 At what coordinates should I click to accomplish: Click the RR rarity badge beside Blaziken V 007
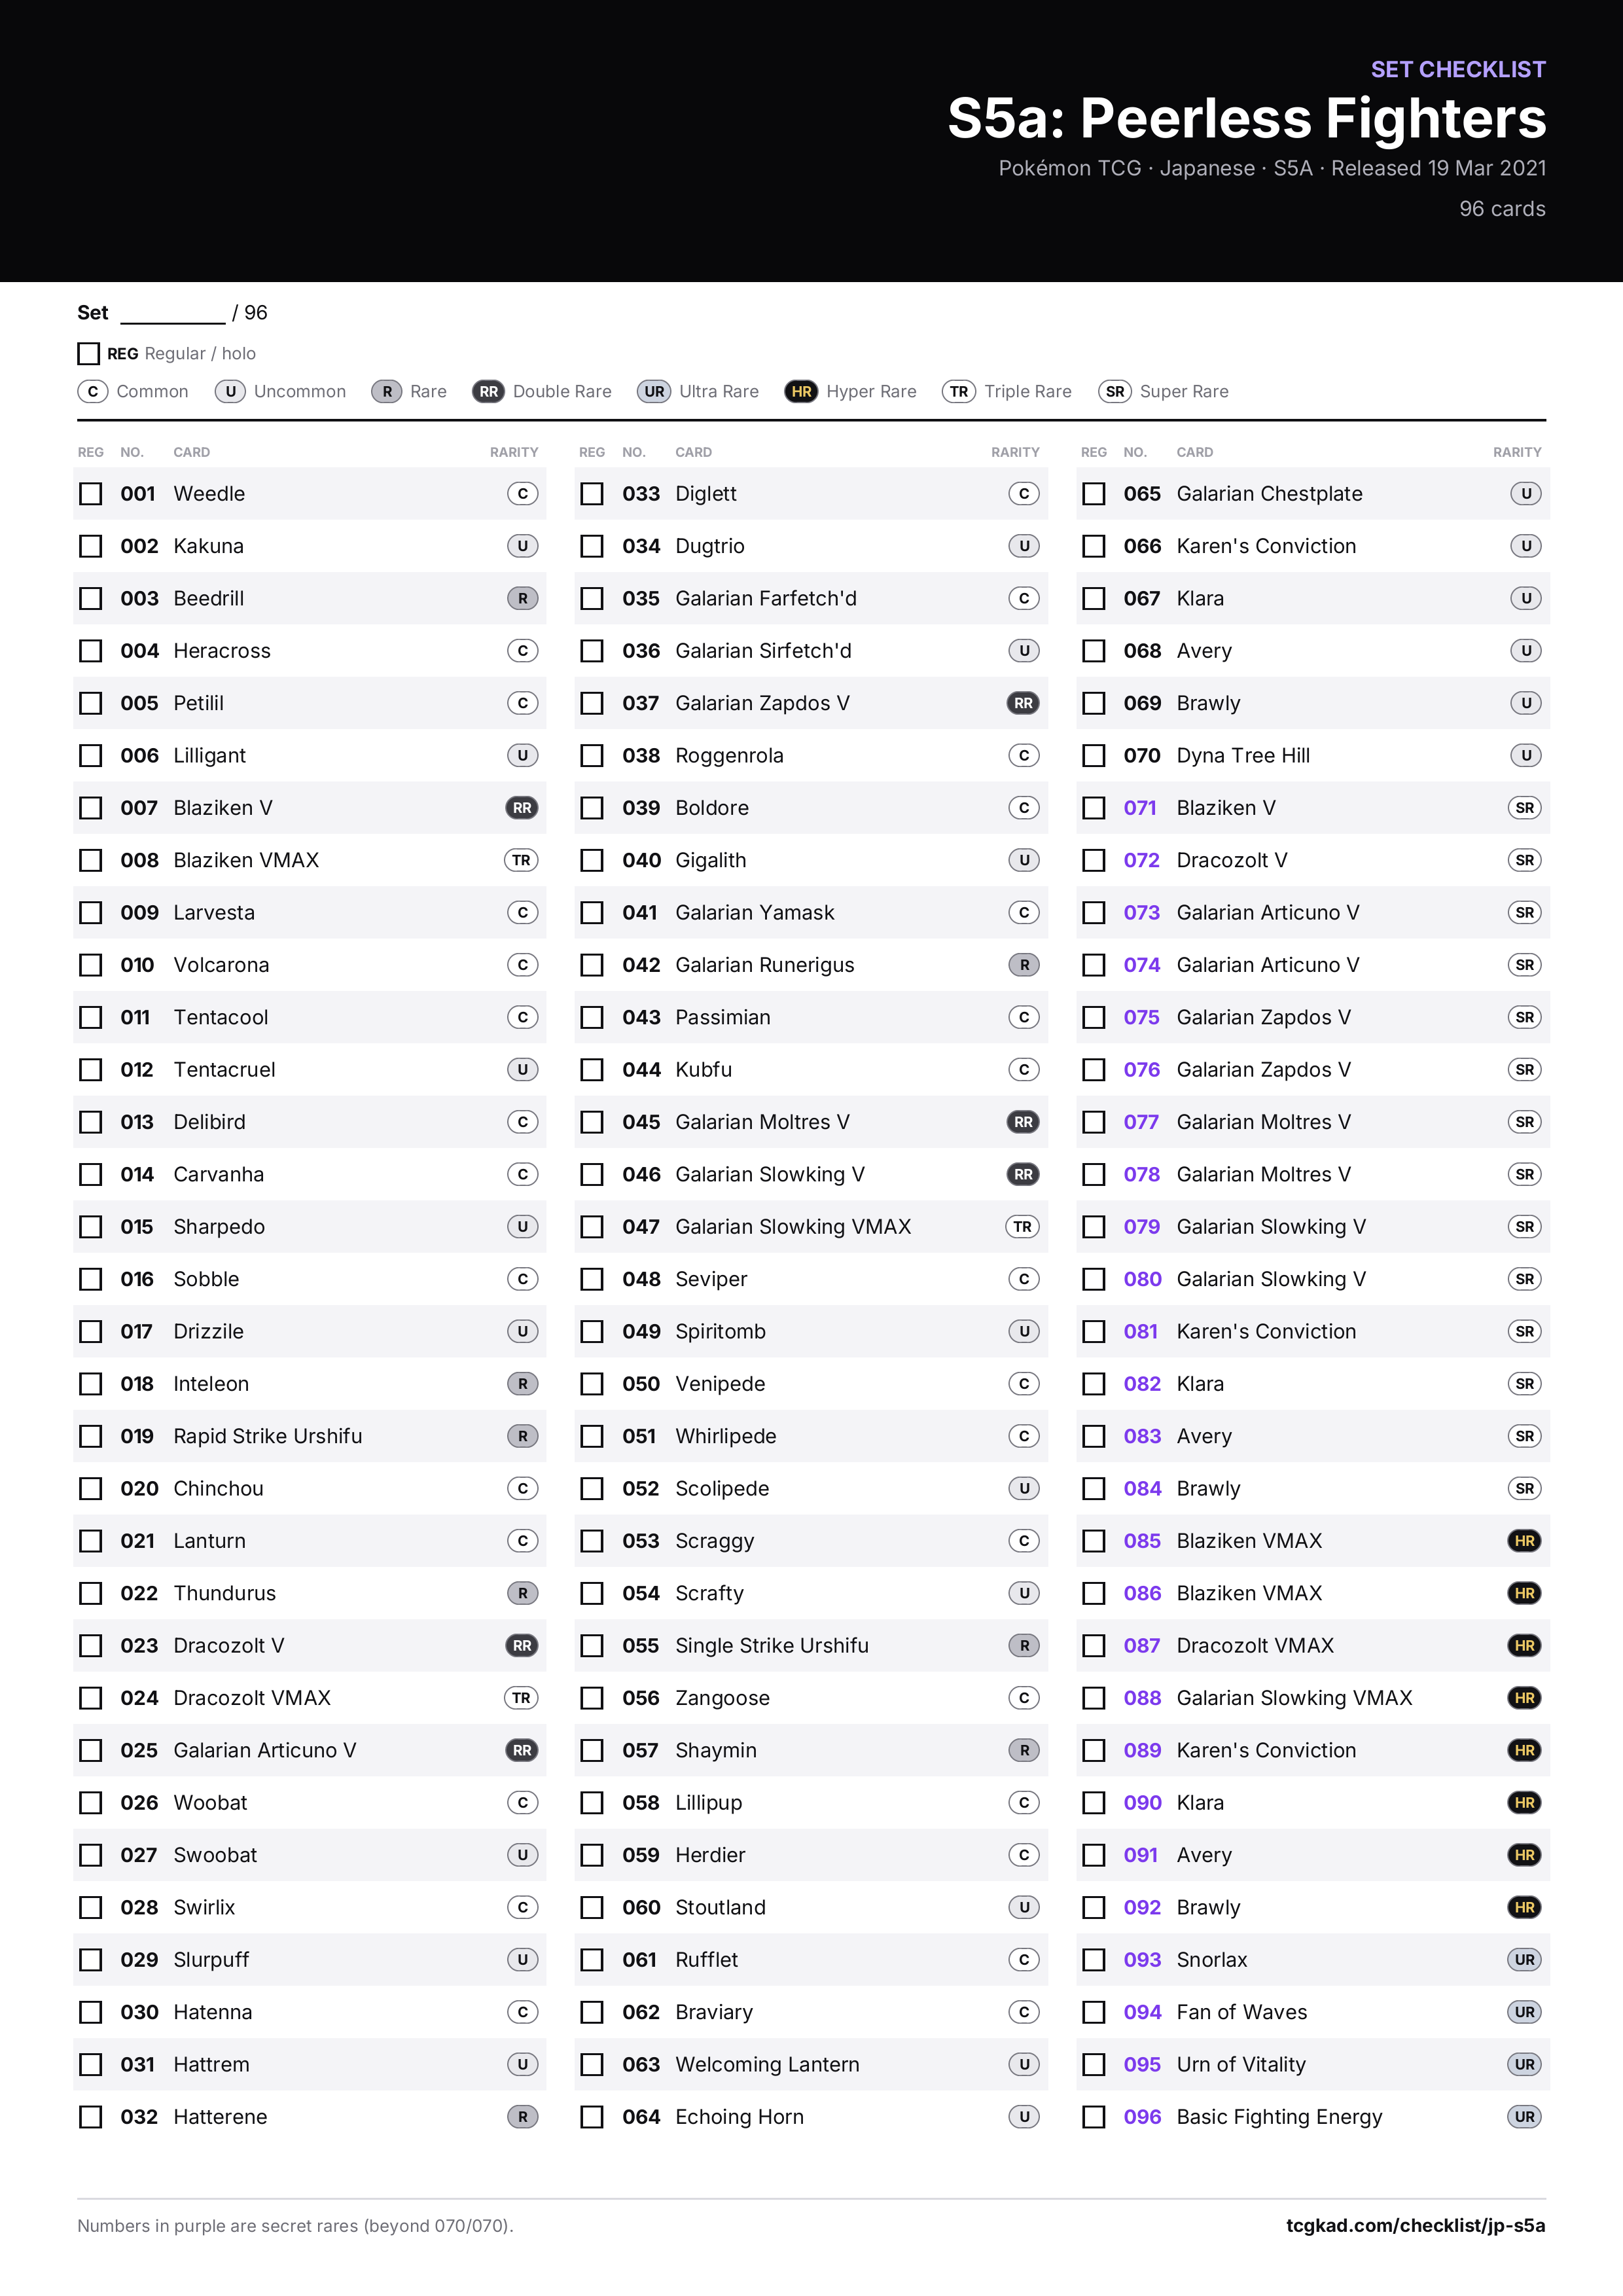[522, 807]
